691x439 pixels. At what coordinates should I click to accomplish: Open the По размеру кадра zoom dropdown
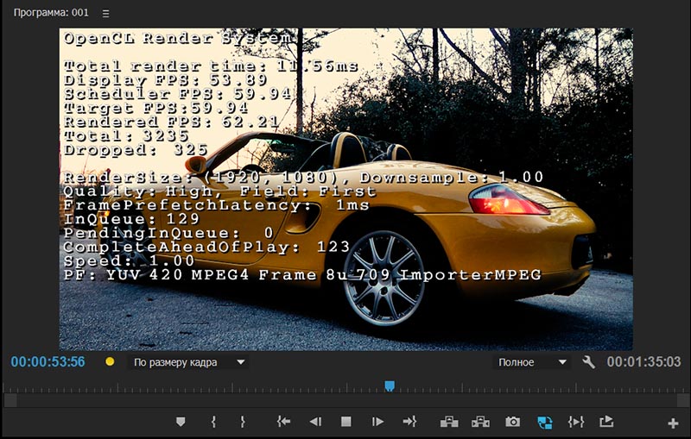[x=187, y=362]
